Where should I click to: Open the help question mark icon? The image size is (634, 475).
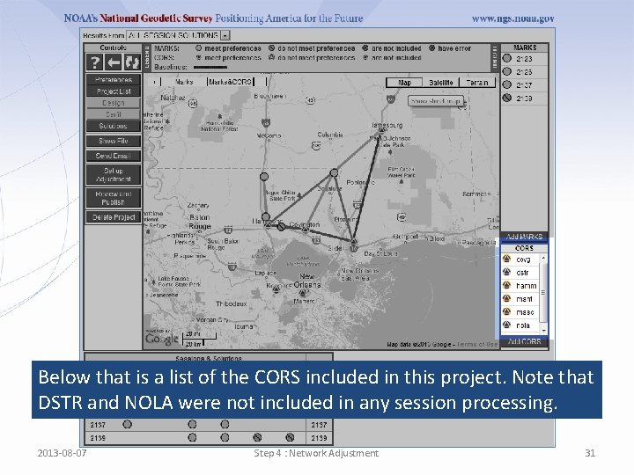point(94,62)
